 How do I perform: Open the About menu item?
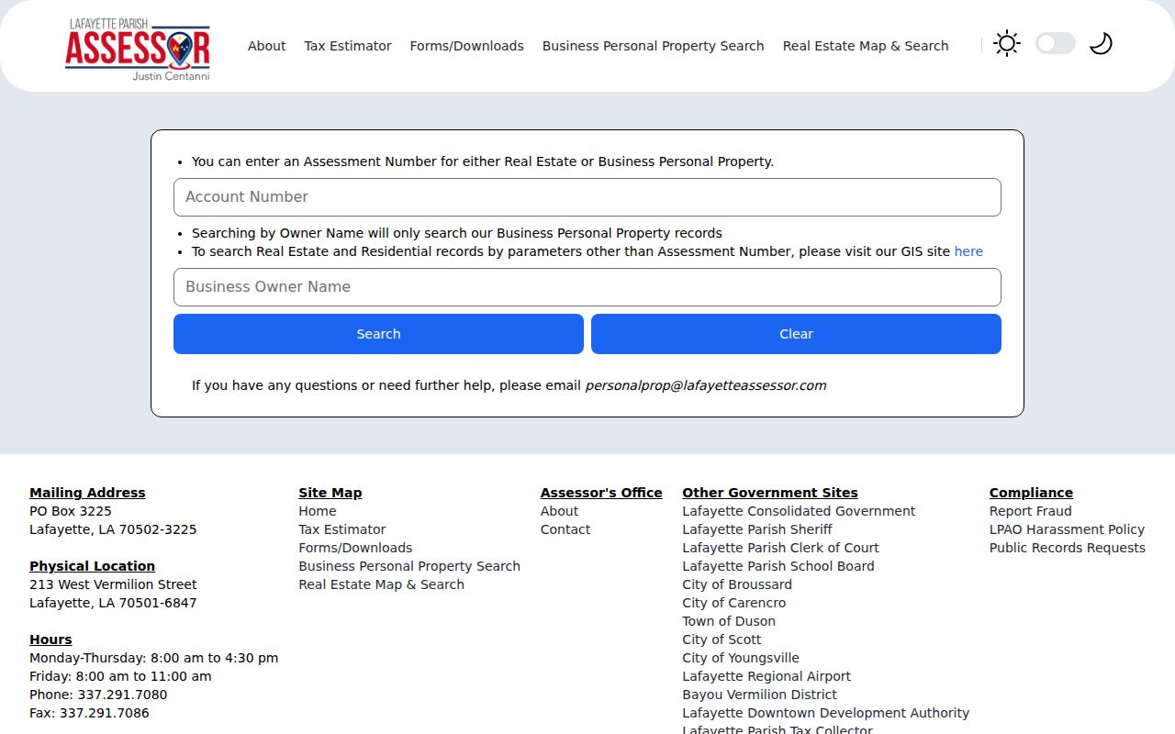point(266,46)
